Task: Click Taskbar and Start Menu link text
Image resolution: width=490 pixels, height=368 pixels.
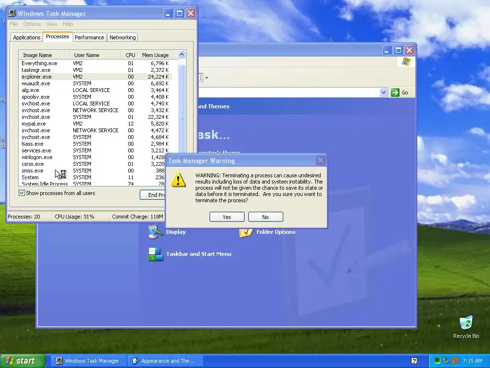Action: (199, 254)
